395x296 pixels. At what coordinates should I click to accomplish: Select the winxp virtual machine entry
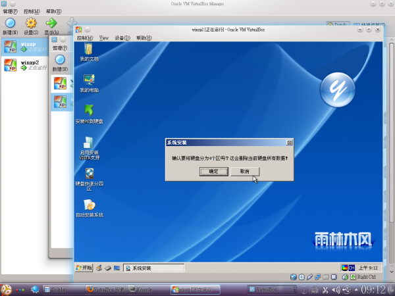pyautogui.click(x=25, y=47)
